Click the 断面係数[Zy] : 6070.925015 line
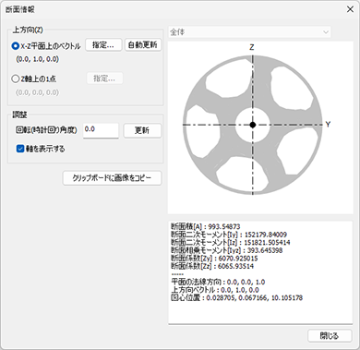This screenshot has width=360, height=350. tap(214, 259)
